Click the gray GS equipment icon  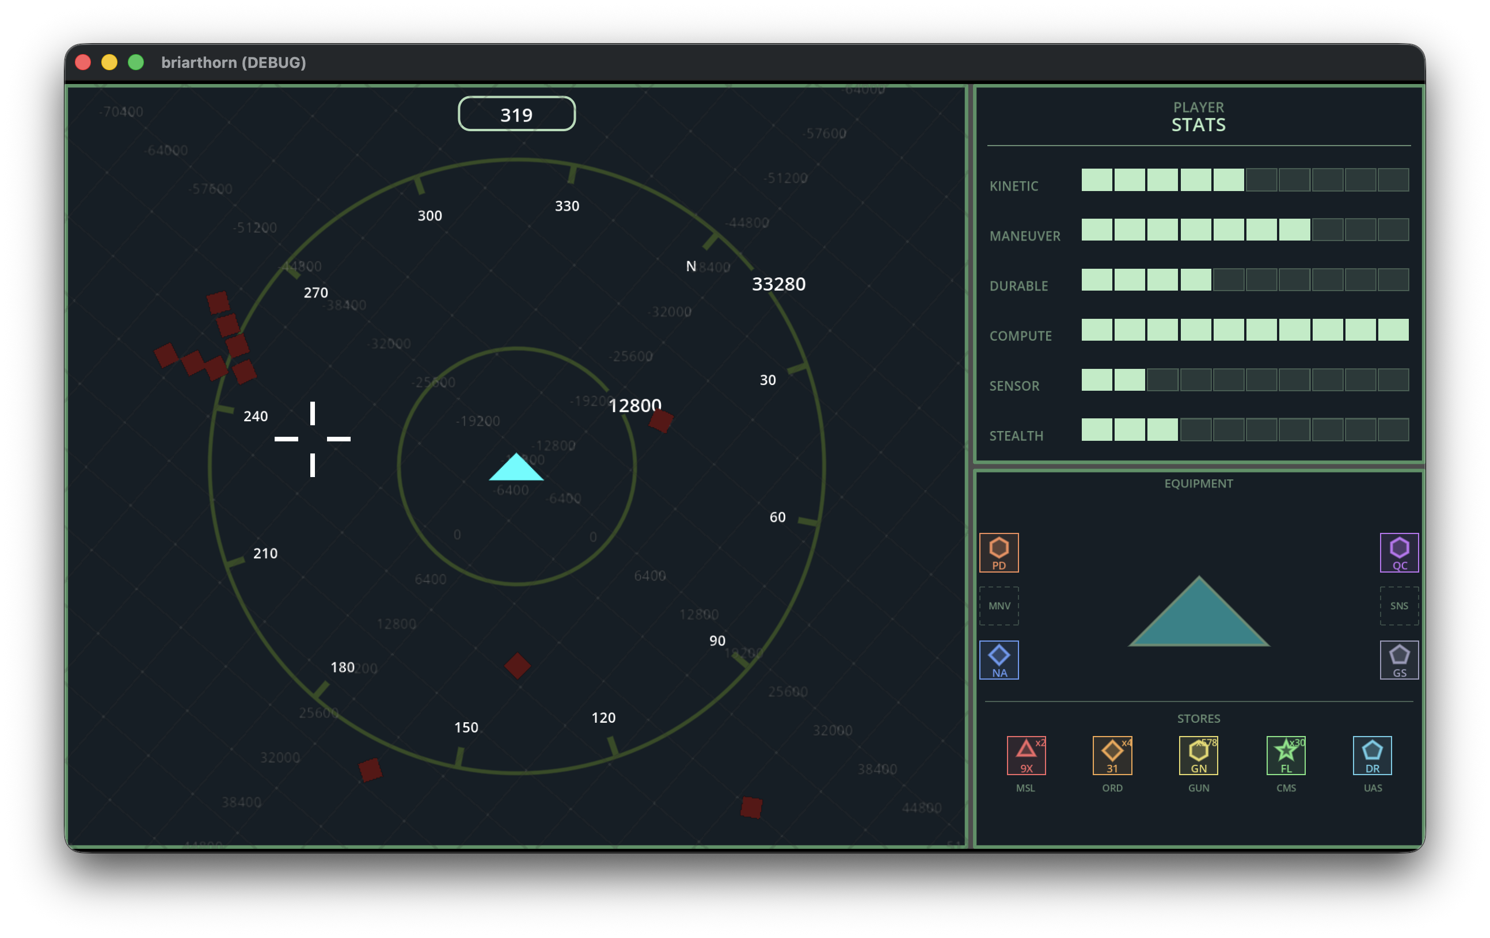(1398, 659)
